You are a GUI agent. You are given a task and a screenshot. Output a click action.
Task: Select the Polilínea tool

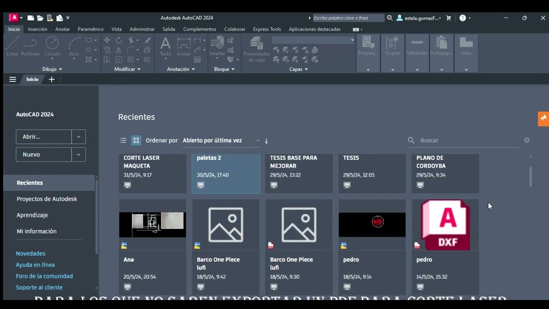pyautogui.click(x=30, y=47)
